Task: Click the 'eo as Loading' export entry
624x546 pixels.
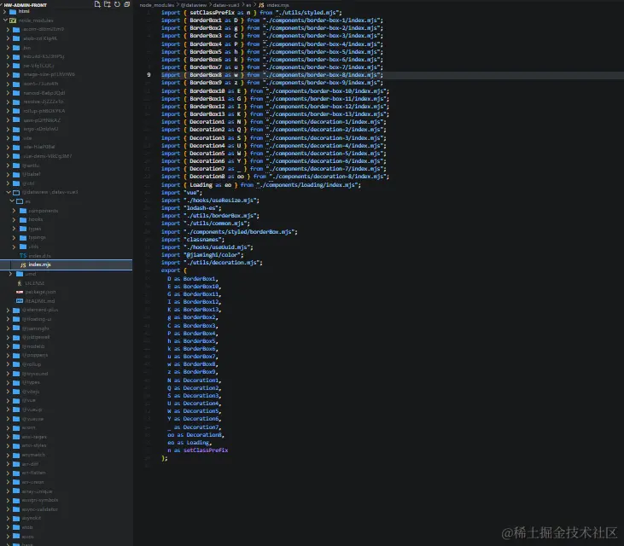Action: [190, 443]
